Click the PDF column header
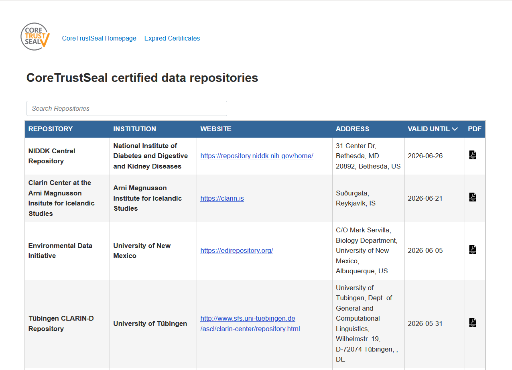Viewport: 512px width, 370px height. 474,129
